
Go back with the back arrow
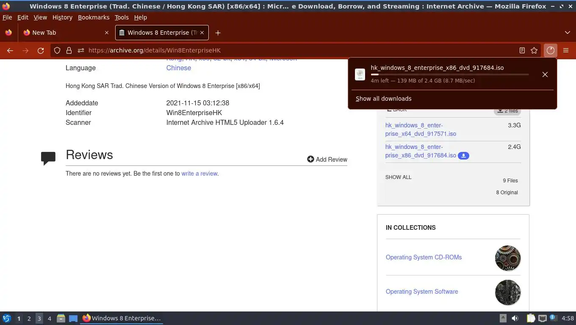coord(10,50)
